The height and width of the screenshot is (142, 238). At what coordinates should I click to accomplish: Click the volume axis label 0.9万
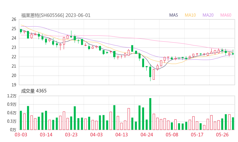pos(12,104)
